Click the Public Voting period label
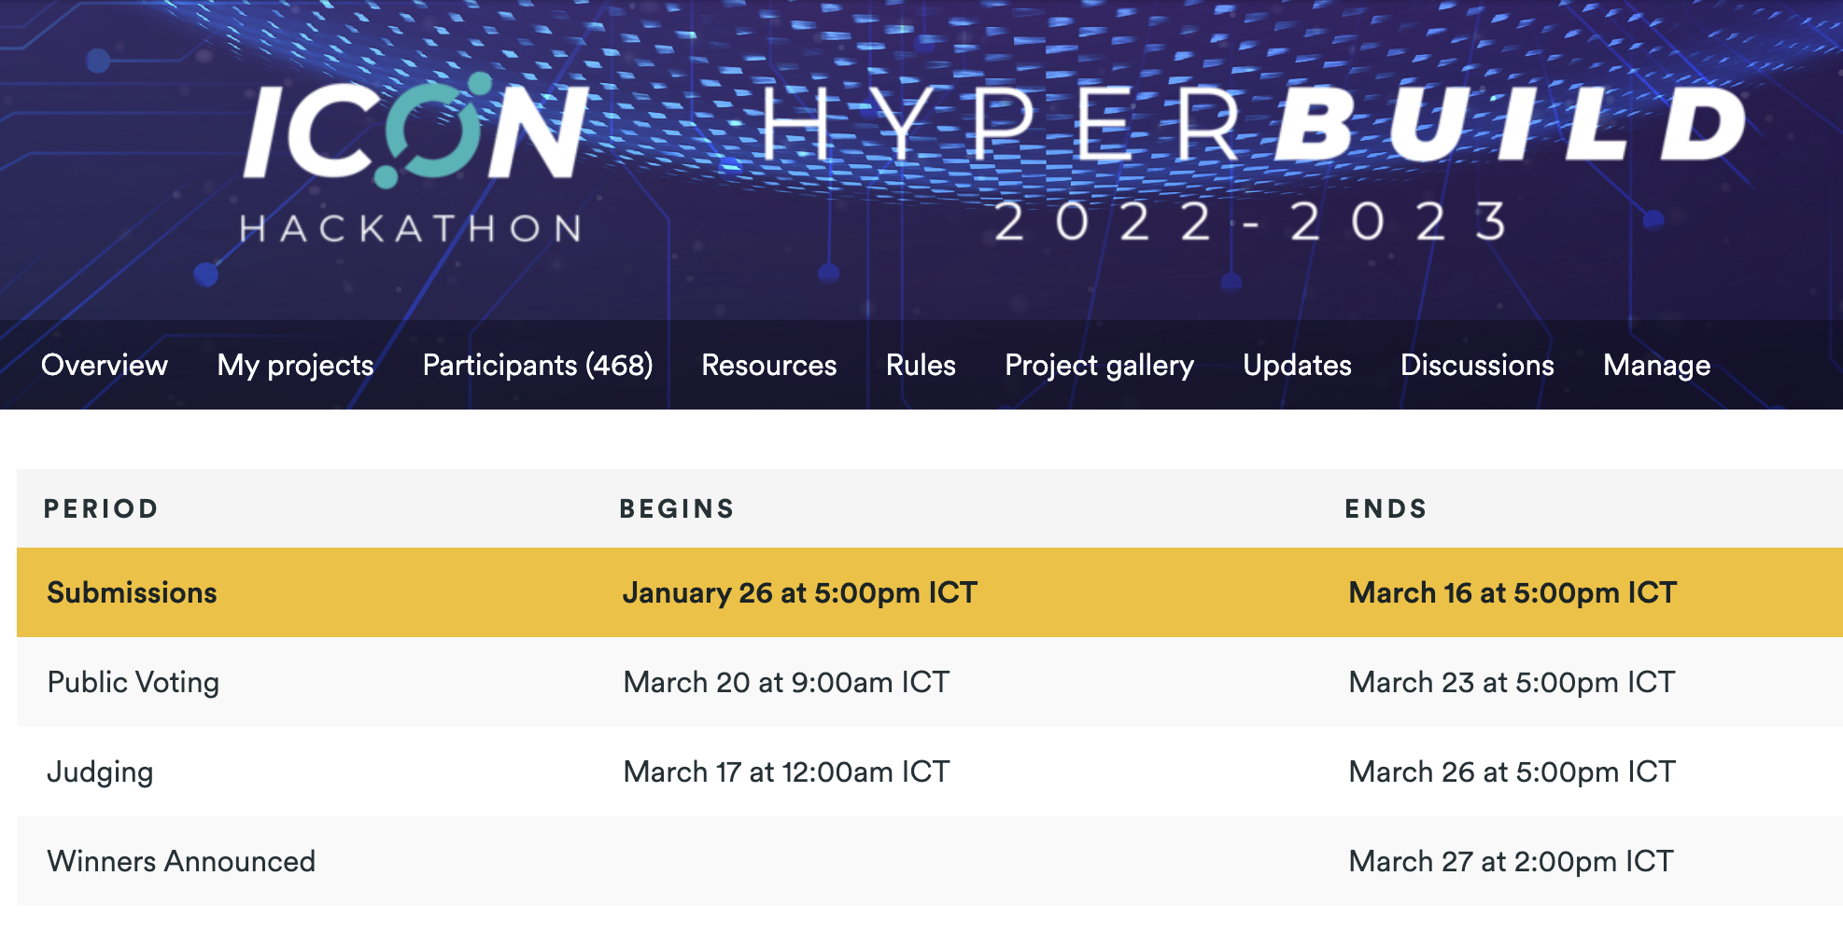 [134, 682]
